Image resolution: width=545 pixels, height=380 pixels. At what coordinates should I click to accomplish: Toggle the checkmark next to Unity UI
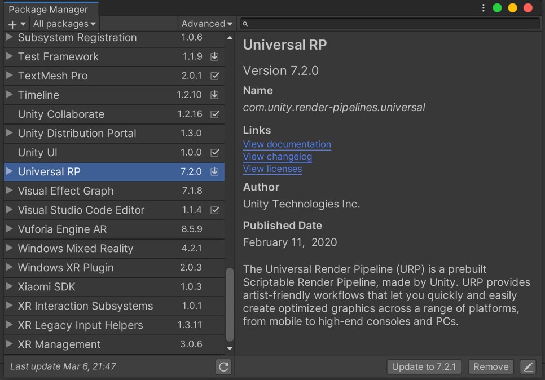click(x=214, y=152)
